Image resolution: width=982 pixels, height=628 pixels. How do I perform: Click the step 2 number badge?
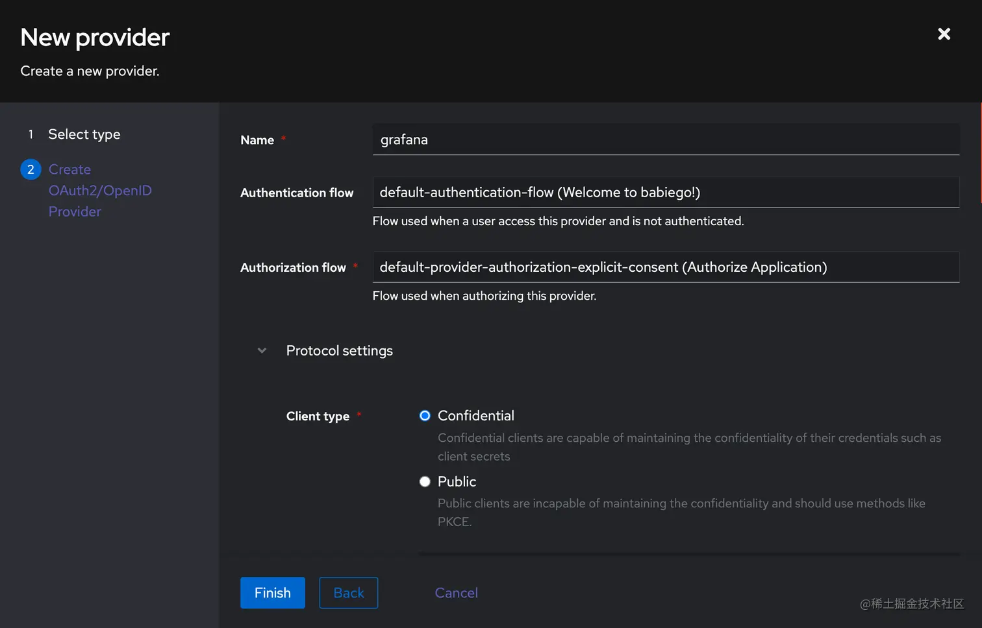tap(31, 169)
